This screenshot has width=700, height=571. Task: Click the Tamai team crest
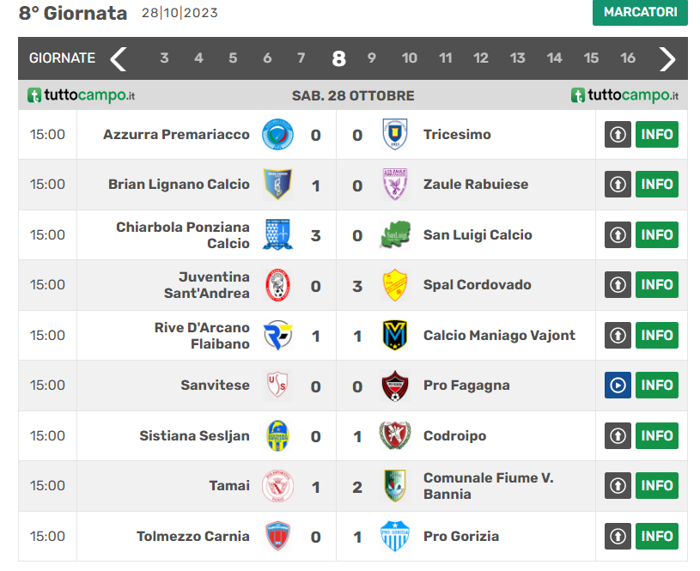click(277, 486)
